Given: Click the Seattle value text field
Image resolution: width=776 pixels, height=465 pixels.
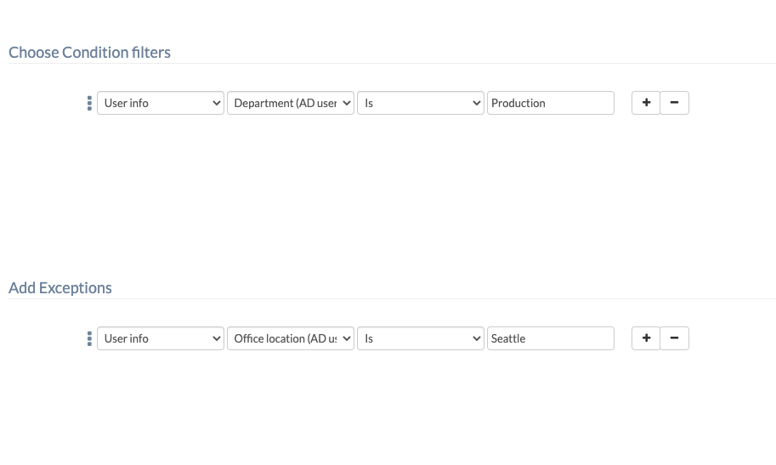Looking at the screenshot, I should [550, 338].
